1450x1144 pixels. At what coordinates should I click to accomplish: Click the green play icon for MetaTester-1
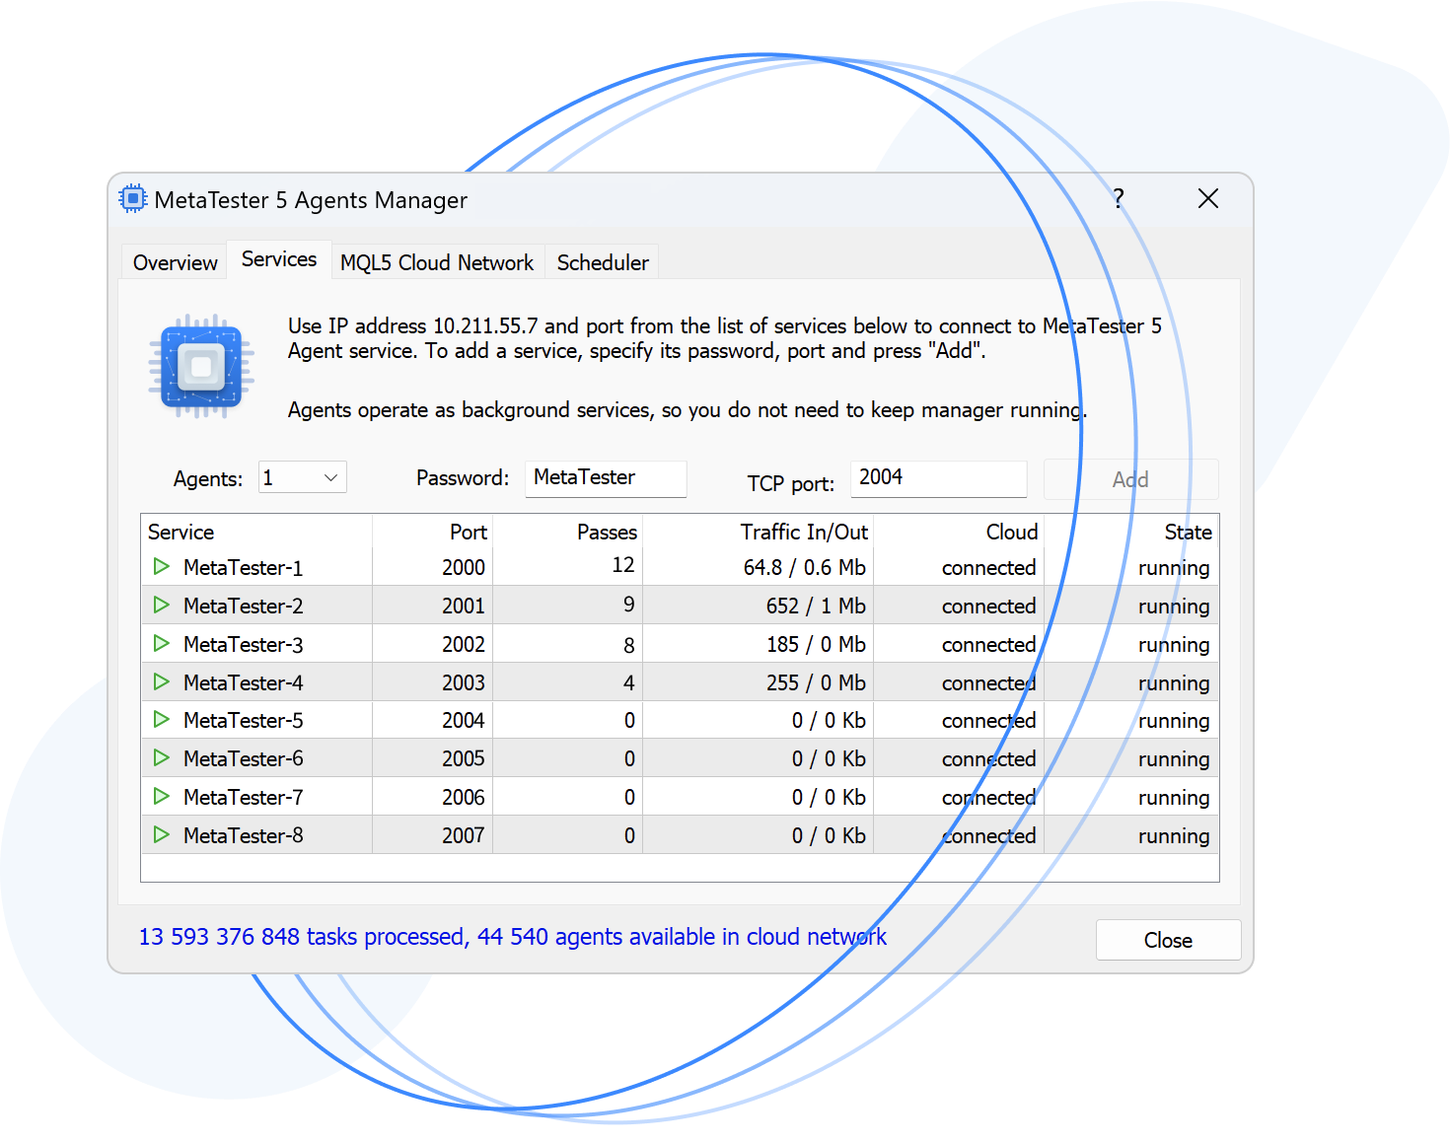coord(162,566)
